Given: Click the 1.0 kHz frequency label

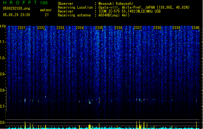Looking at the screenshot, I should click(3, 58).
